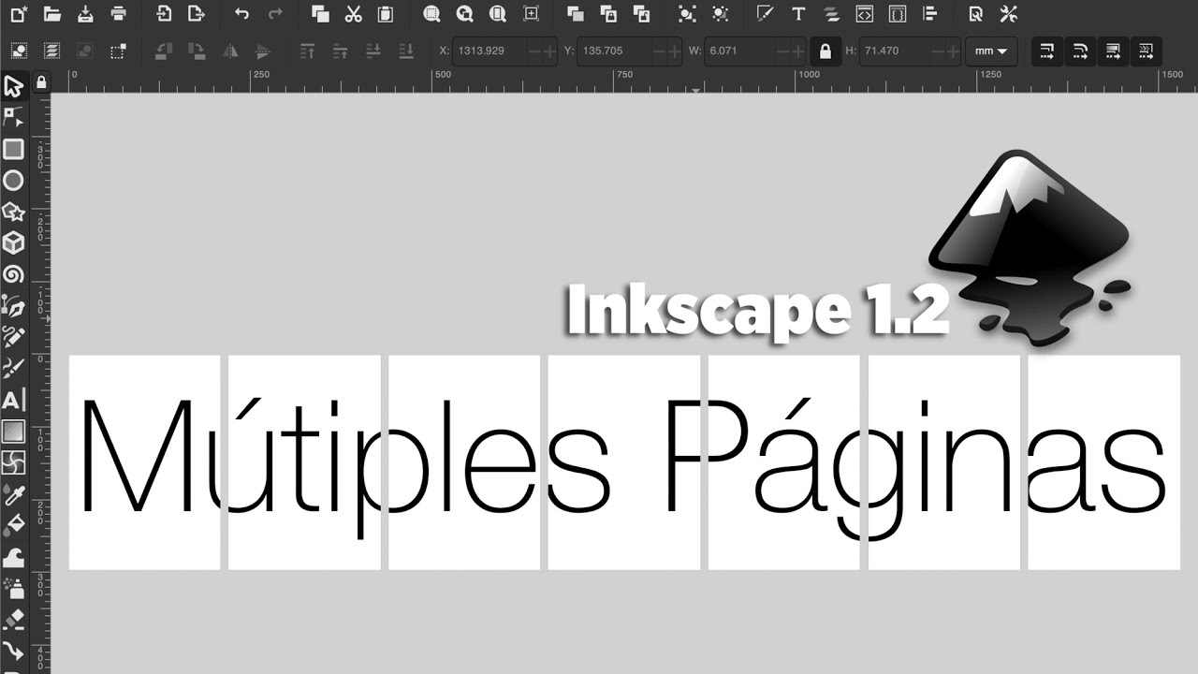This screenshot has width=1198, height=674.
Task: Redo the last undone action
Action: (x=275, y=14)
